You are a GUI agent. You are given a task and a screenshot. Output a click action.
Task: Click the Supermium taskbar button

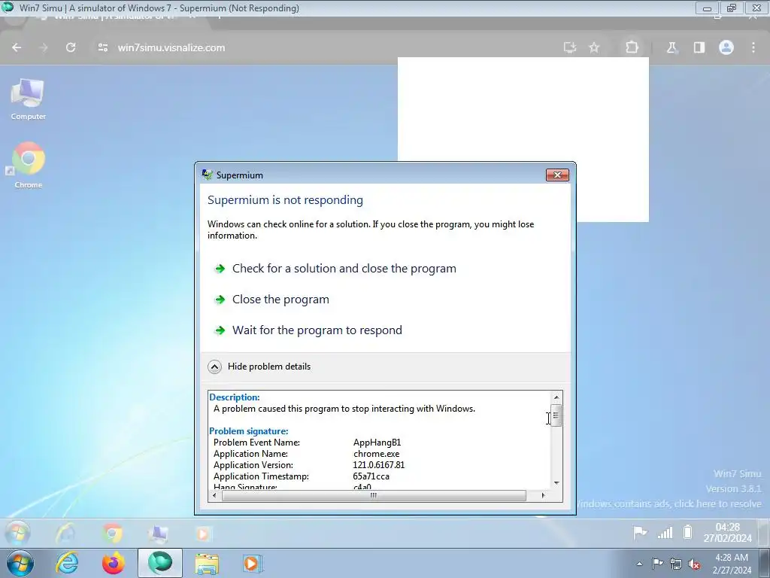click(160, 563)
